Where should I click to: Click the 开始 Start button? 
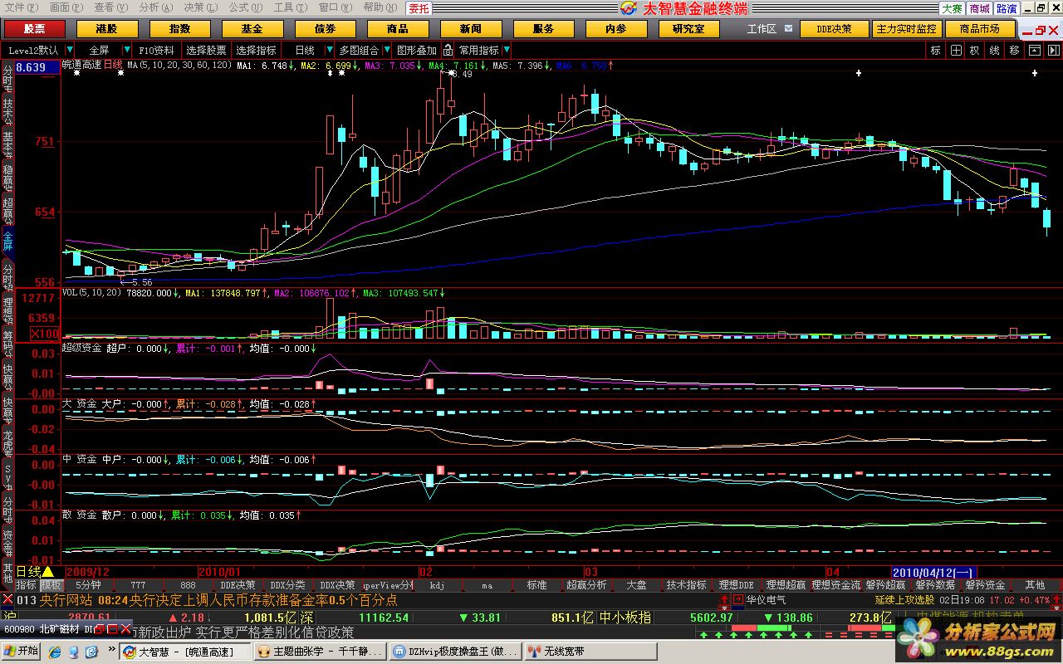pos(22,652)
